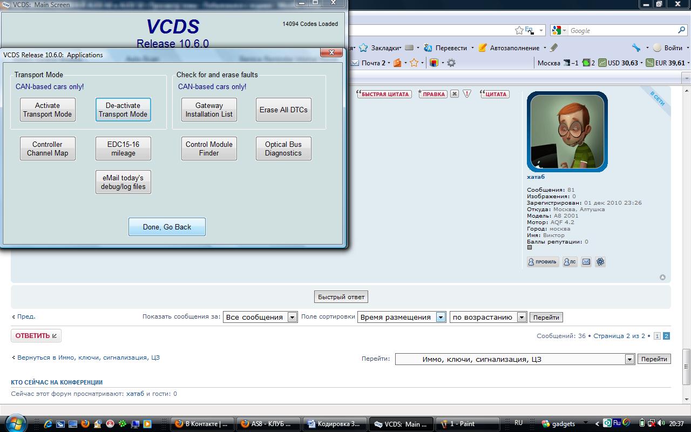
Task: Click the magnifier search icon in Google box
Action: click(x=682, y=31)
